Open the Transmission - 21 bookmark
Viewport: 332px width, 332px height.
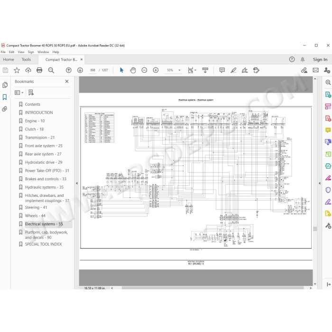[x=40, y=138]
